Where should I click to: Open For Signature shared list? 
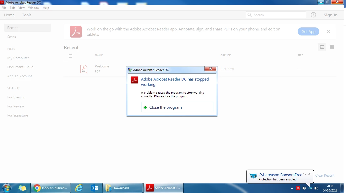(x=18, y=115)
